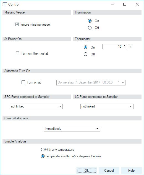This screenshot has width=144, height=175.
Task: Open the date picker calendar arrow
Action: point(123,83)
